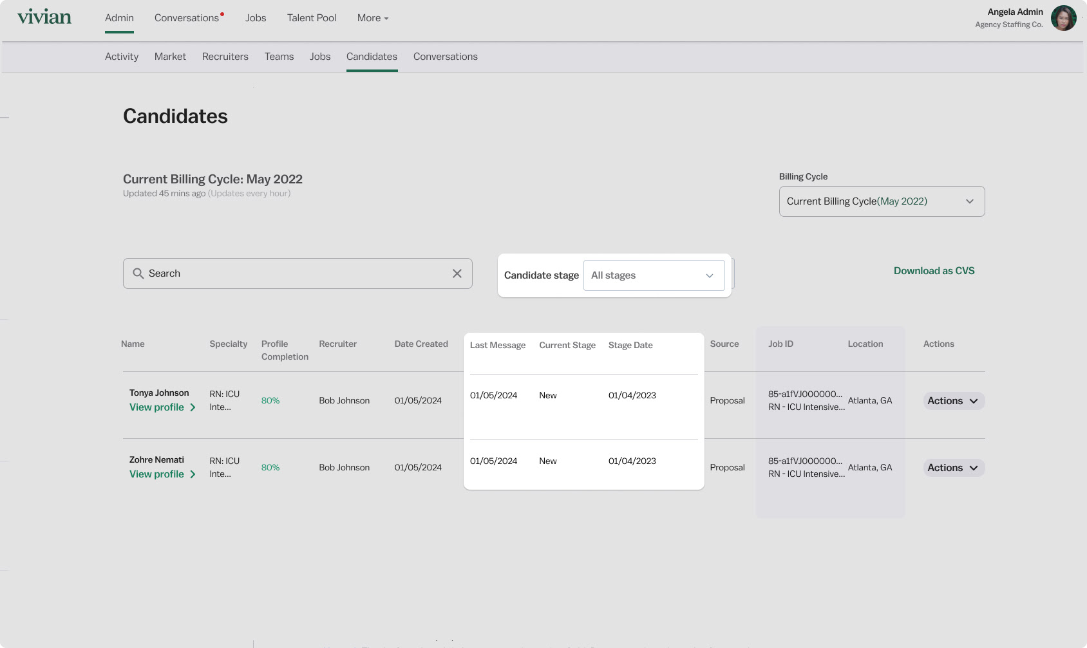
Task: Switch to the Market tab
Action: (170, 57)
